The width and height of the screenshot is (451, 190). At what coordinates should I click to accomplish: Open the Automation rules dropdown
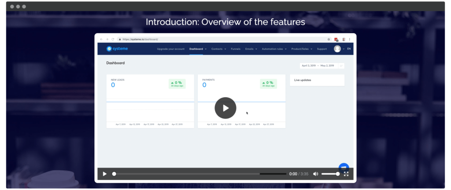[x=274, y=49]
